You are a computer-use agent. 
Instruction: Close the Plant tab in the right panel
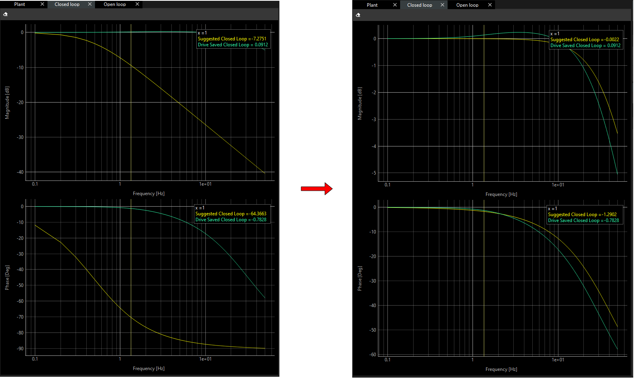(x=395, y=5)
